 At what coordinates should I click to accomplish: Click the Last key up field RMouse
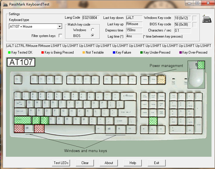click(134, 24)
